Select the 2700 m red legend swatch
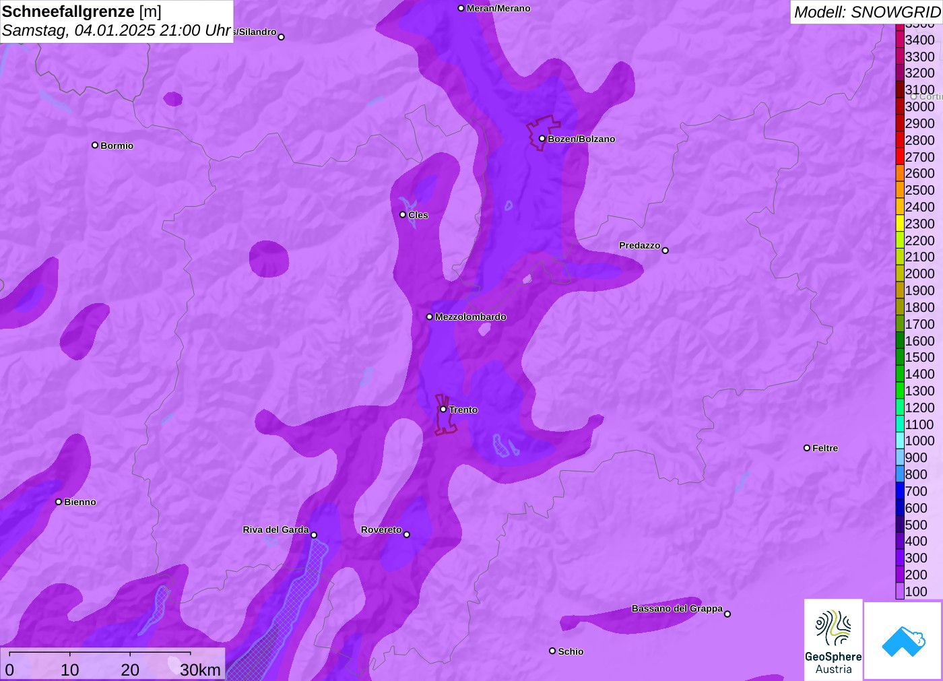The image size is (943, 681). [x=900, y=157]
